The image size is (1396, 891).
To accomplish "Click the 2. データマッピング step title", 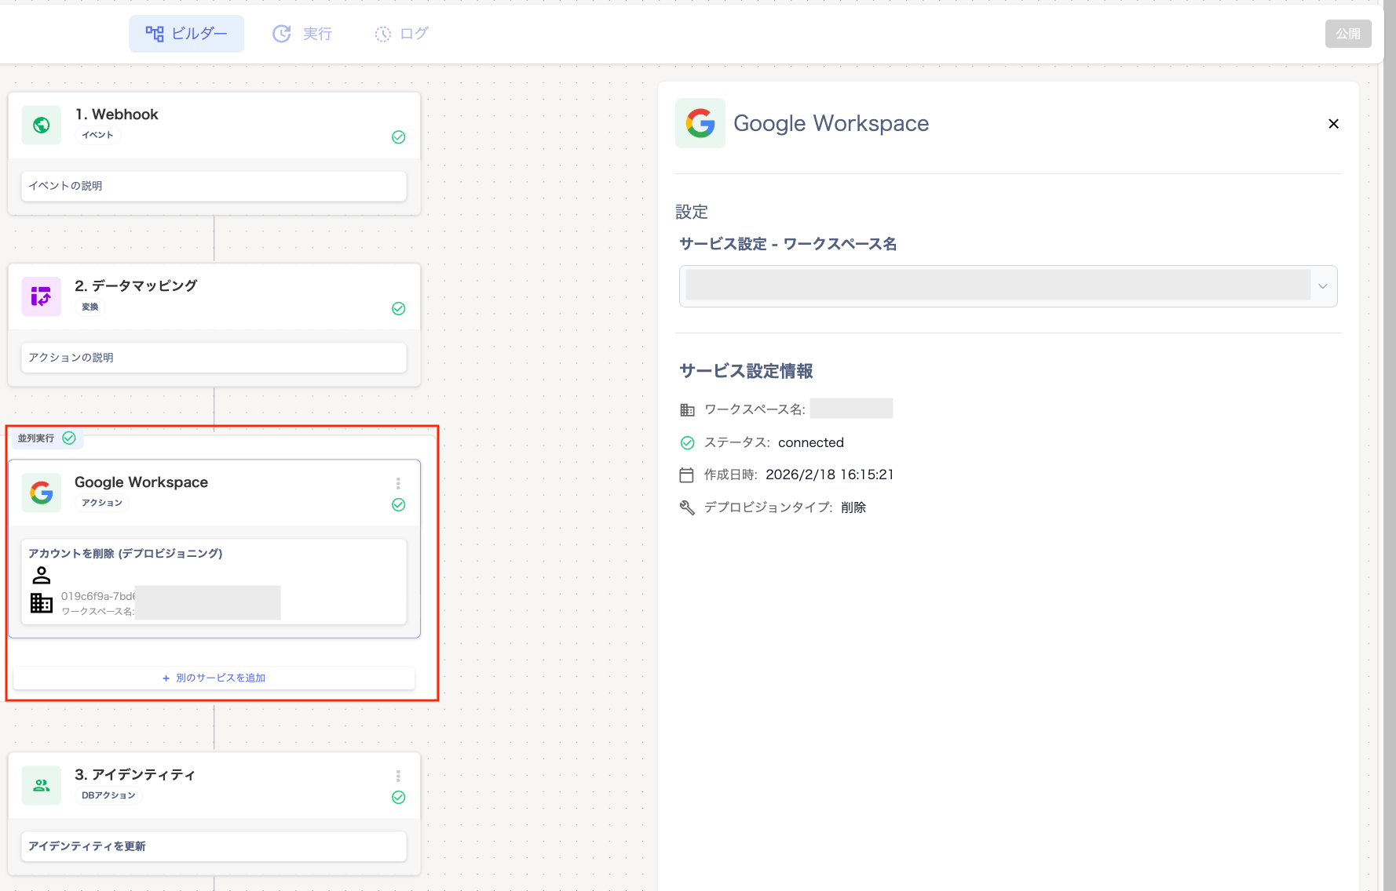I will tap(137, 285).
